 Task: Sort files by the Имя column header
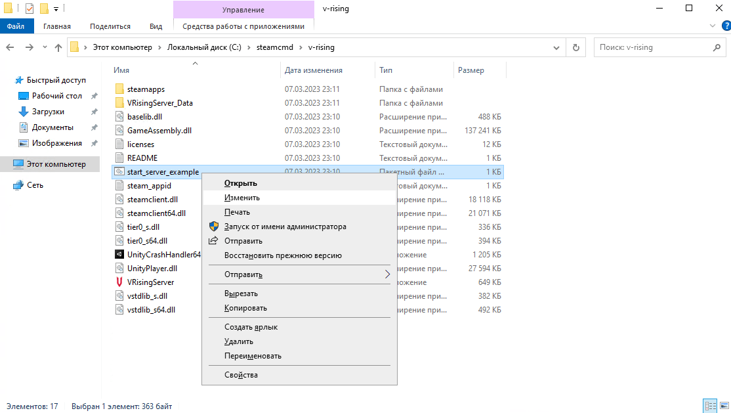(121, 70)
